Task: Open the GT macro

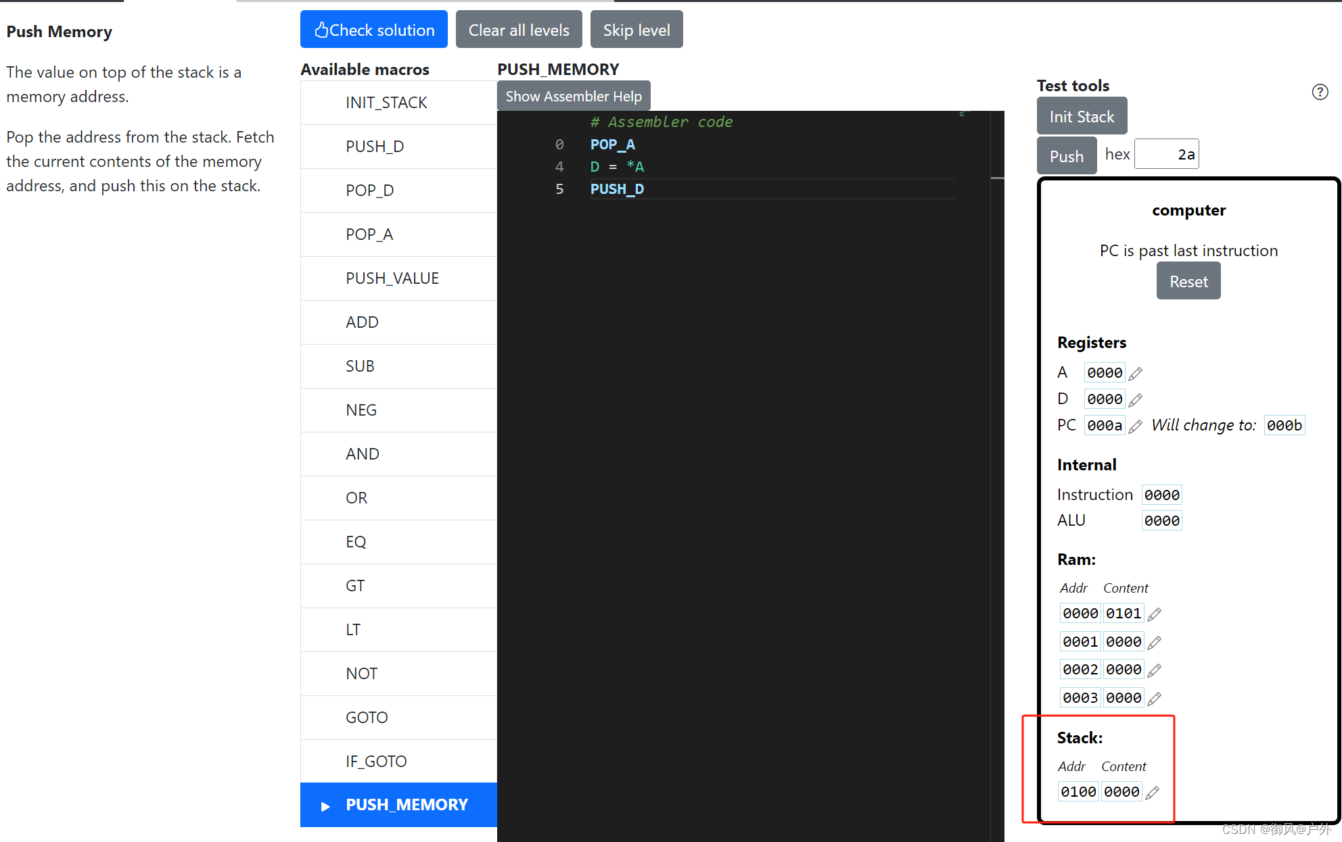Action: [398, 586]
